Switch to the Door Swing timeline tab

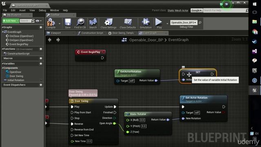pyautogui.click(x=123, y=33)
